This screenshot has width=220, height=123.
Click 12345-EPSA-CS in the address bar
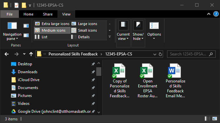(x=118, y=54)
